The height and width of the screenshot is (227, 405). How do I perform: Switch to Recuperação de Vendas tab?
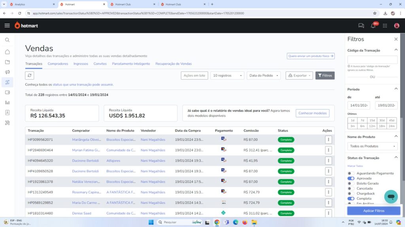[173, 64]
